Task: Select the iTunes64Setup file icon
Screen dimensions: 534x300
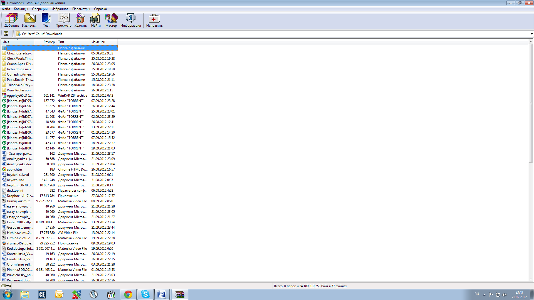Action: click(4, 243)
